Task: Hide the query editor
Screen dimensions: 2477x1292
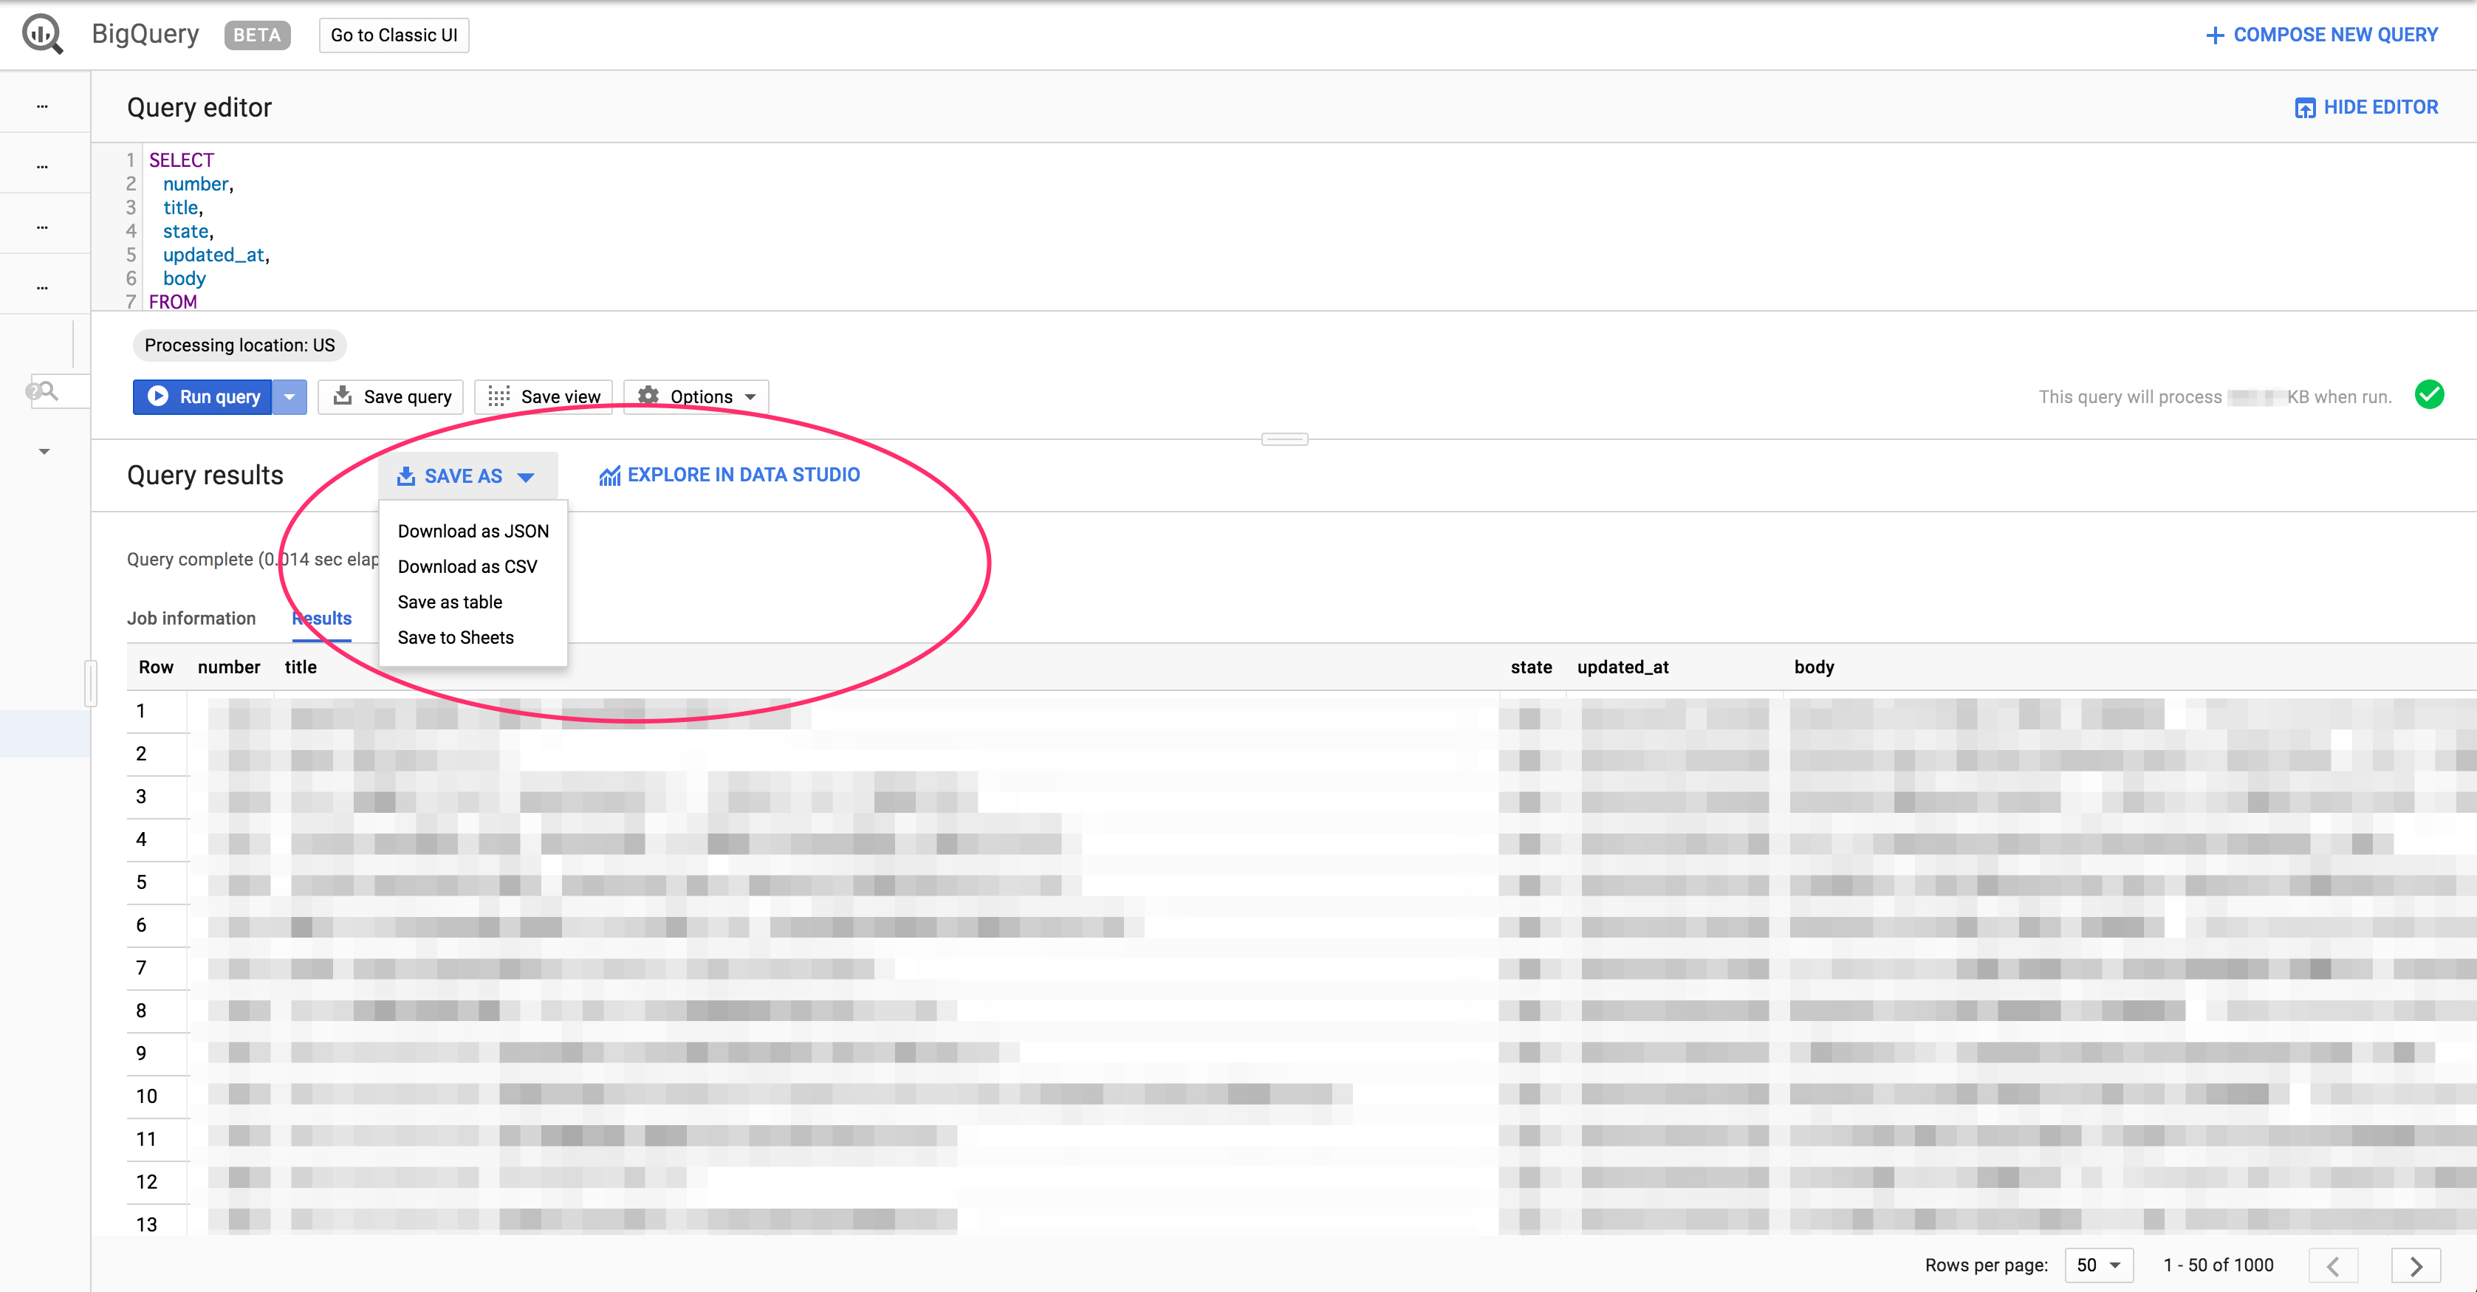Action: click(x=2366, y=108)
